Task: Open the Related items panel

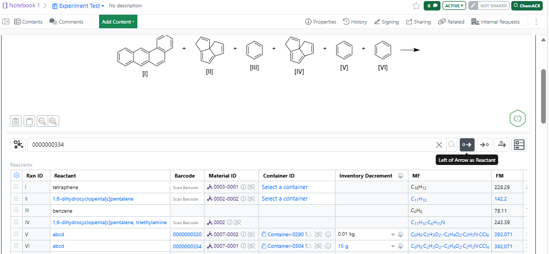Action: click(x=451, y=21)
